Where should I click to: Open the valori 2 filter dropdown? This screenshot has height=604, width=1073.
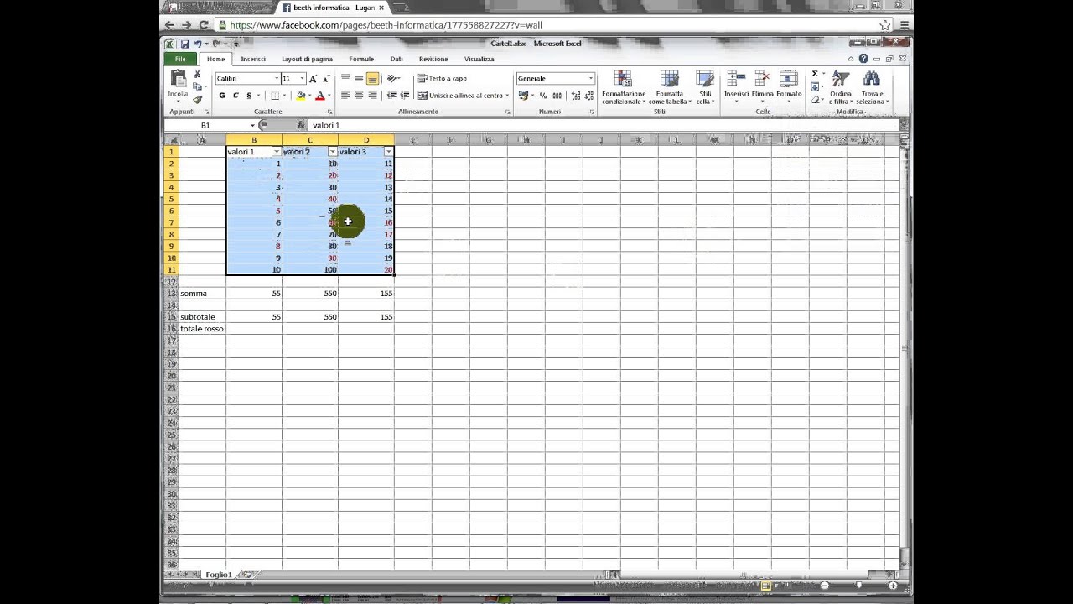(x=333, y=152)
